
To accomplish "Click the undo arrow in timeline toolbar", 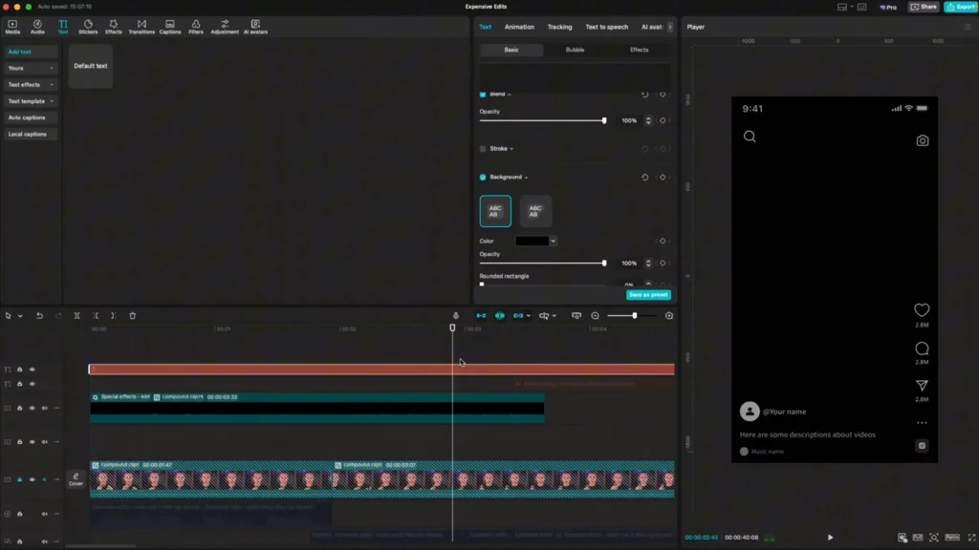I will tap(39, 316).
